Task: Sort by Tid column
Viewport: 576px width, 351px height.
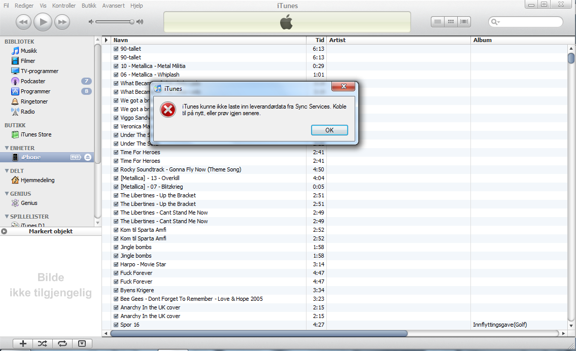Action: tap(316, 40)
